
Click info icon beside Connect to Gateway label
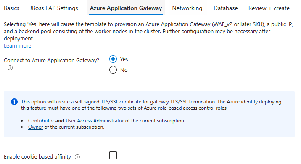(10, 68)
